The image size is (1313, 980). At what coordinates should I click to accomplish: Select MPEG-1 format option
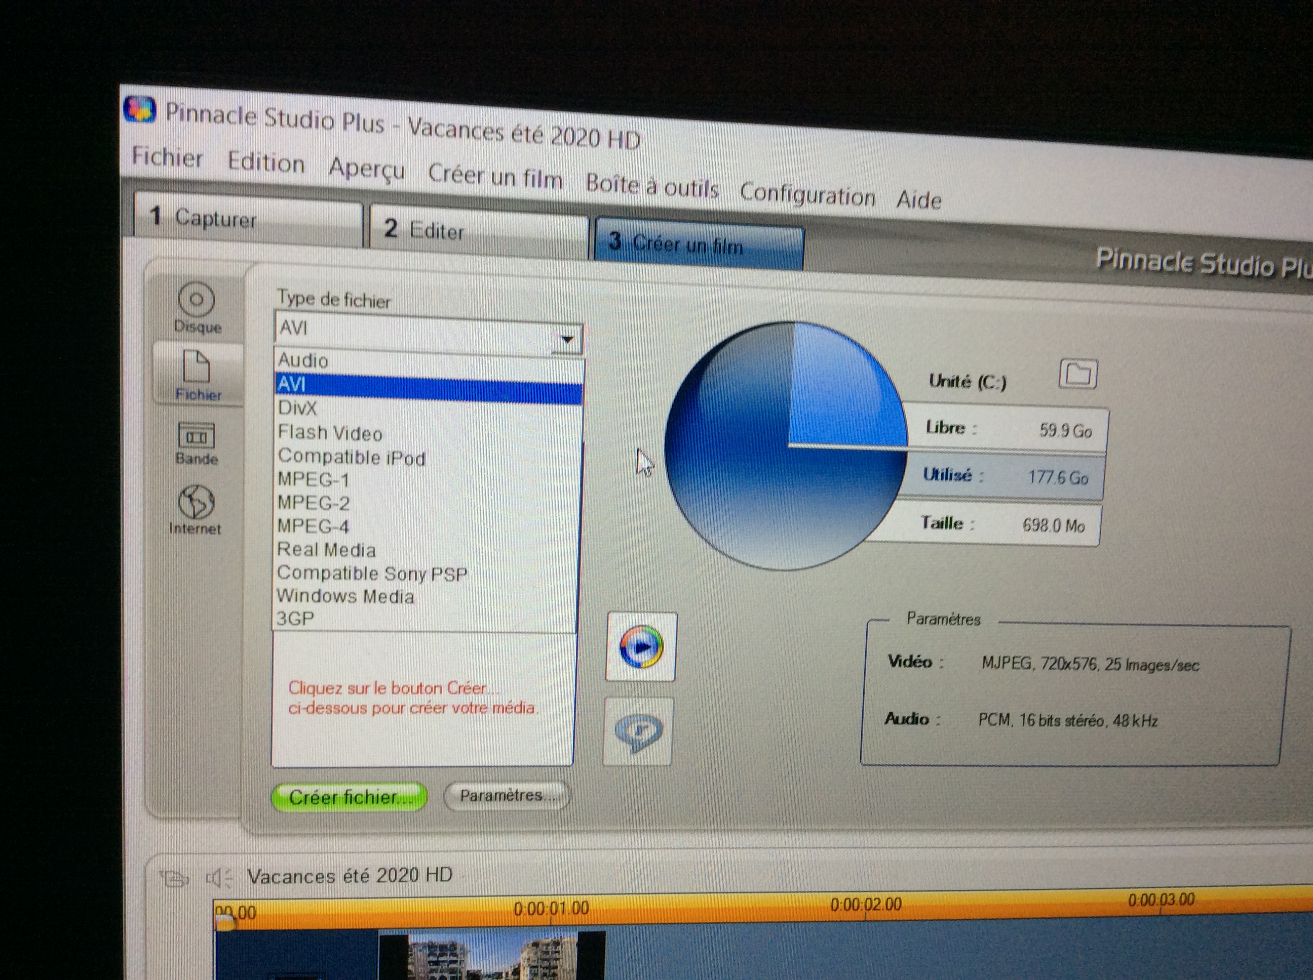314,479
